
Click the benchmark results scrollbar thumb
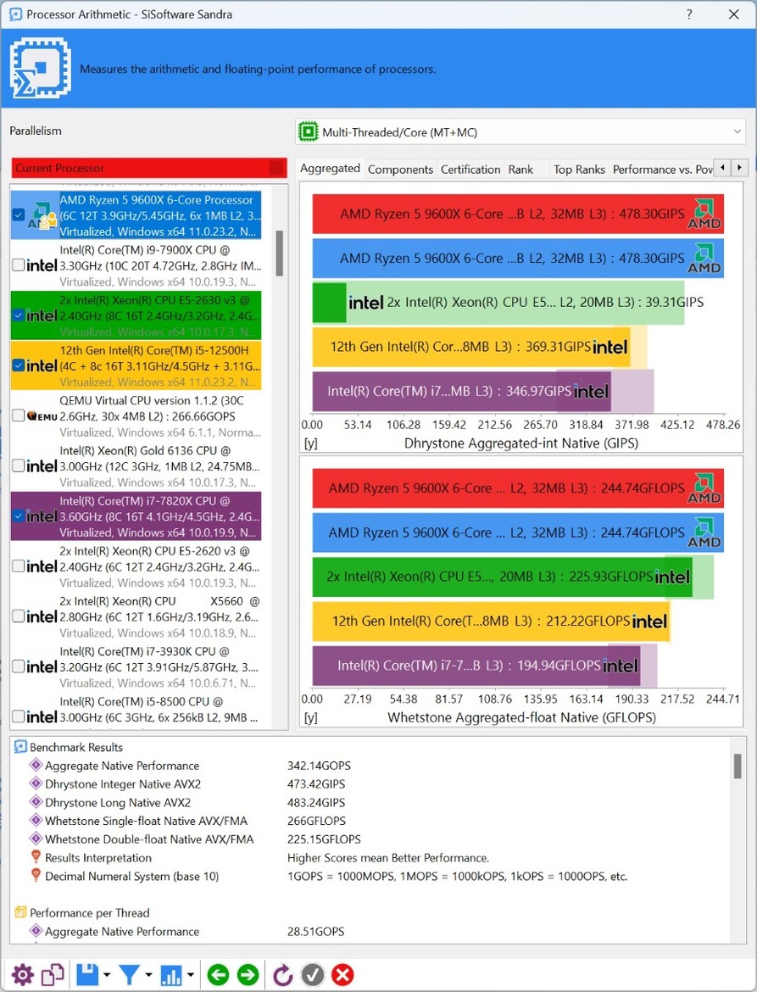(738, 766)
